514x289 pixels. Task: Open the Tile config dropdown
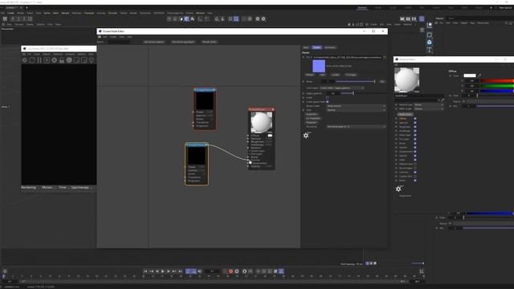point(356,127)
